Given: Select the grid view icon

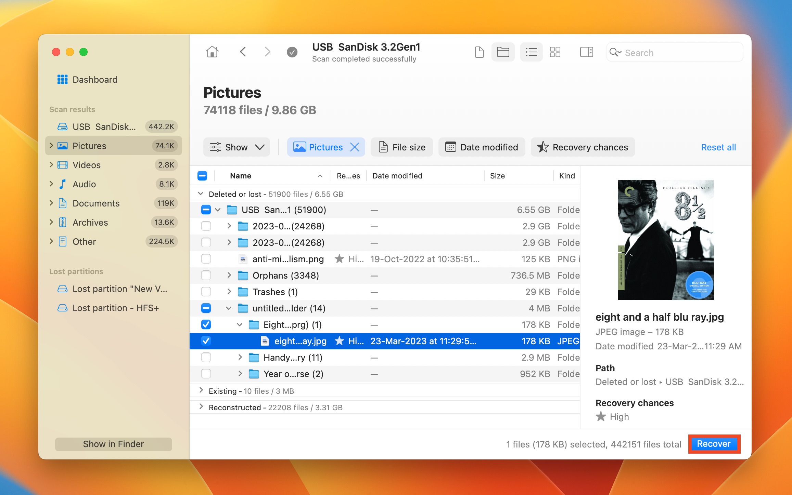Looking at the screenshot, I should point(554,52).
